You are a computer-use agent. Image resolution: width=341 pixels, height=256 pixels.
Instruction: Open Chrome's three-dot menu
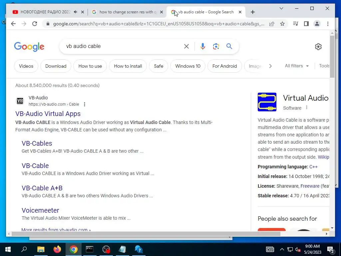pos(328,24)
